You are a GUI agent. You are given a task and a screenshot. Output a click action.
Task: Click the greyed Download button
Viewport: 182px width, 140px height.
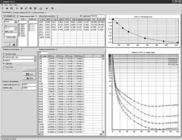pos(30,69)
